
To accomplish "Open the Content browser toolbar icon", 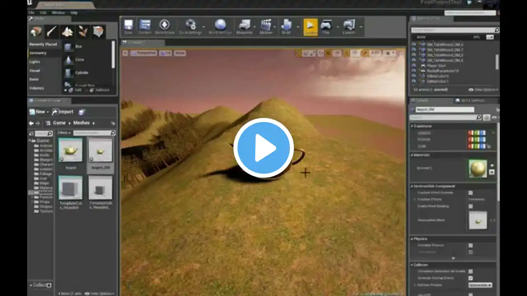I will tap(145, 27).
